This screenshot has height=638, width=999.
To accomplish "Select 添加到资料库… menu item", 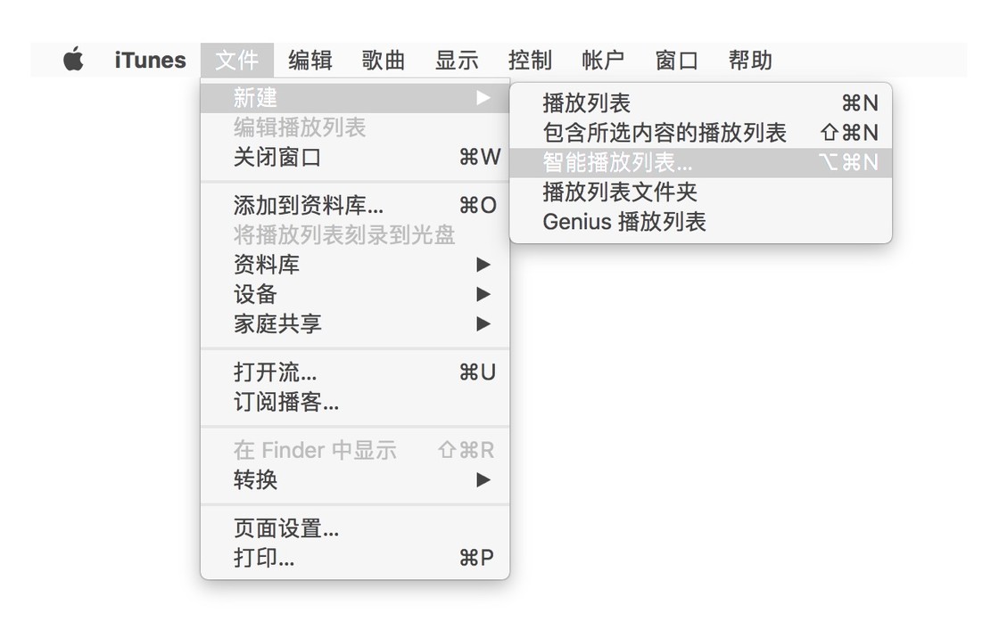I will (355, 205).
